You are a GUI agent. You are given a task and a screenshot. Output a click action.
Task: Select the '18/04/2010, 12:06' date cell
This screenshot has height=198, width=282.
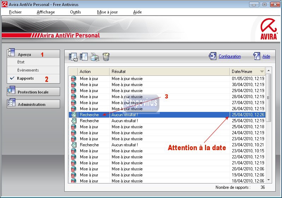[x=248, y=181]
